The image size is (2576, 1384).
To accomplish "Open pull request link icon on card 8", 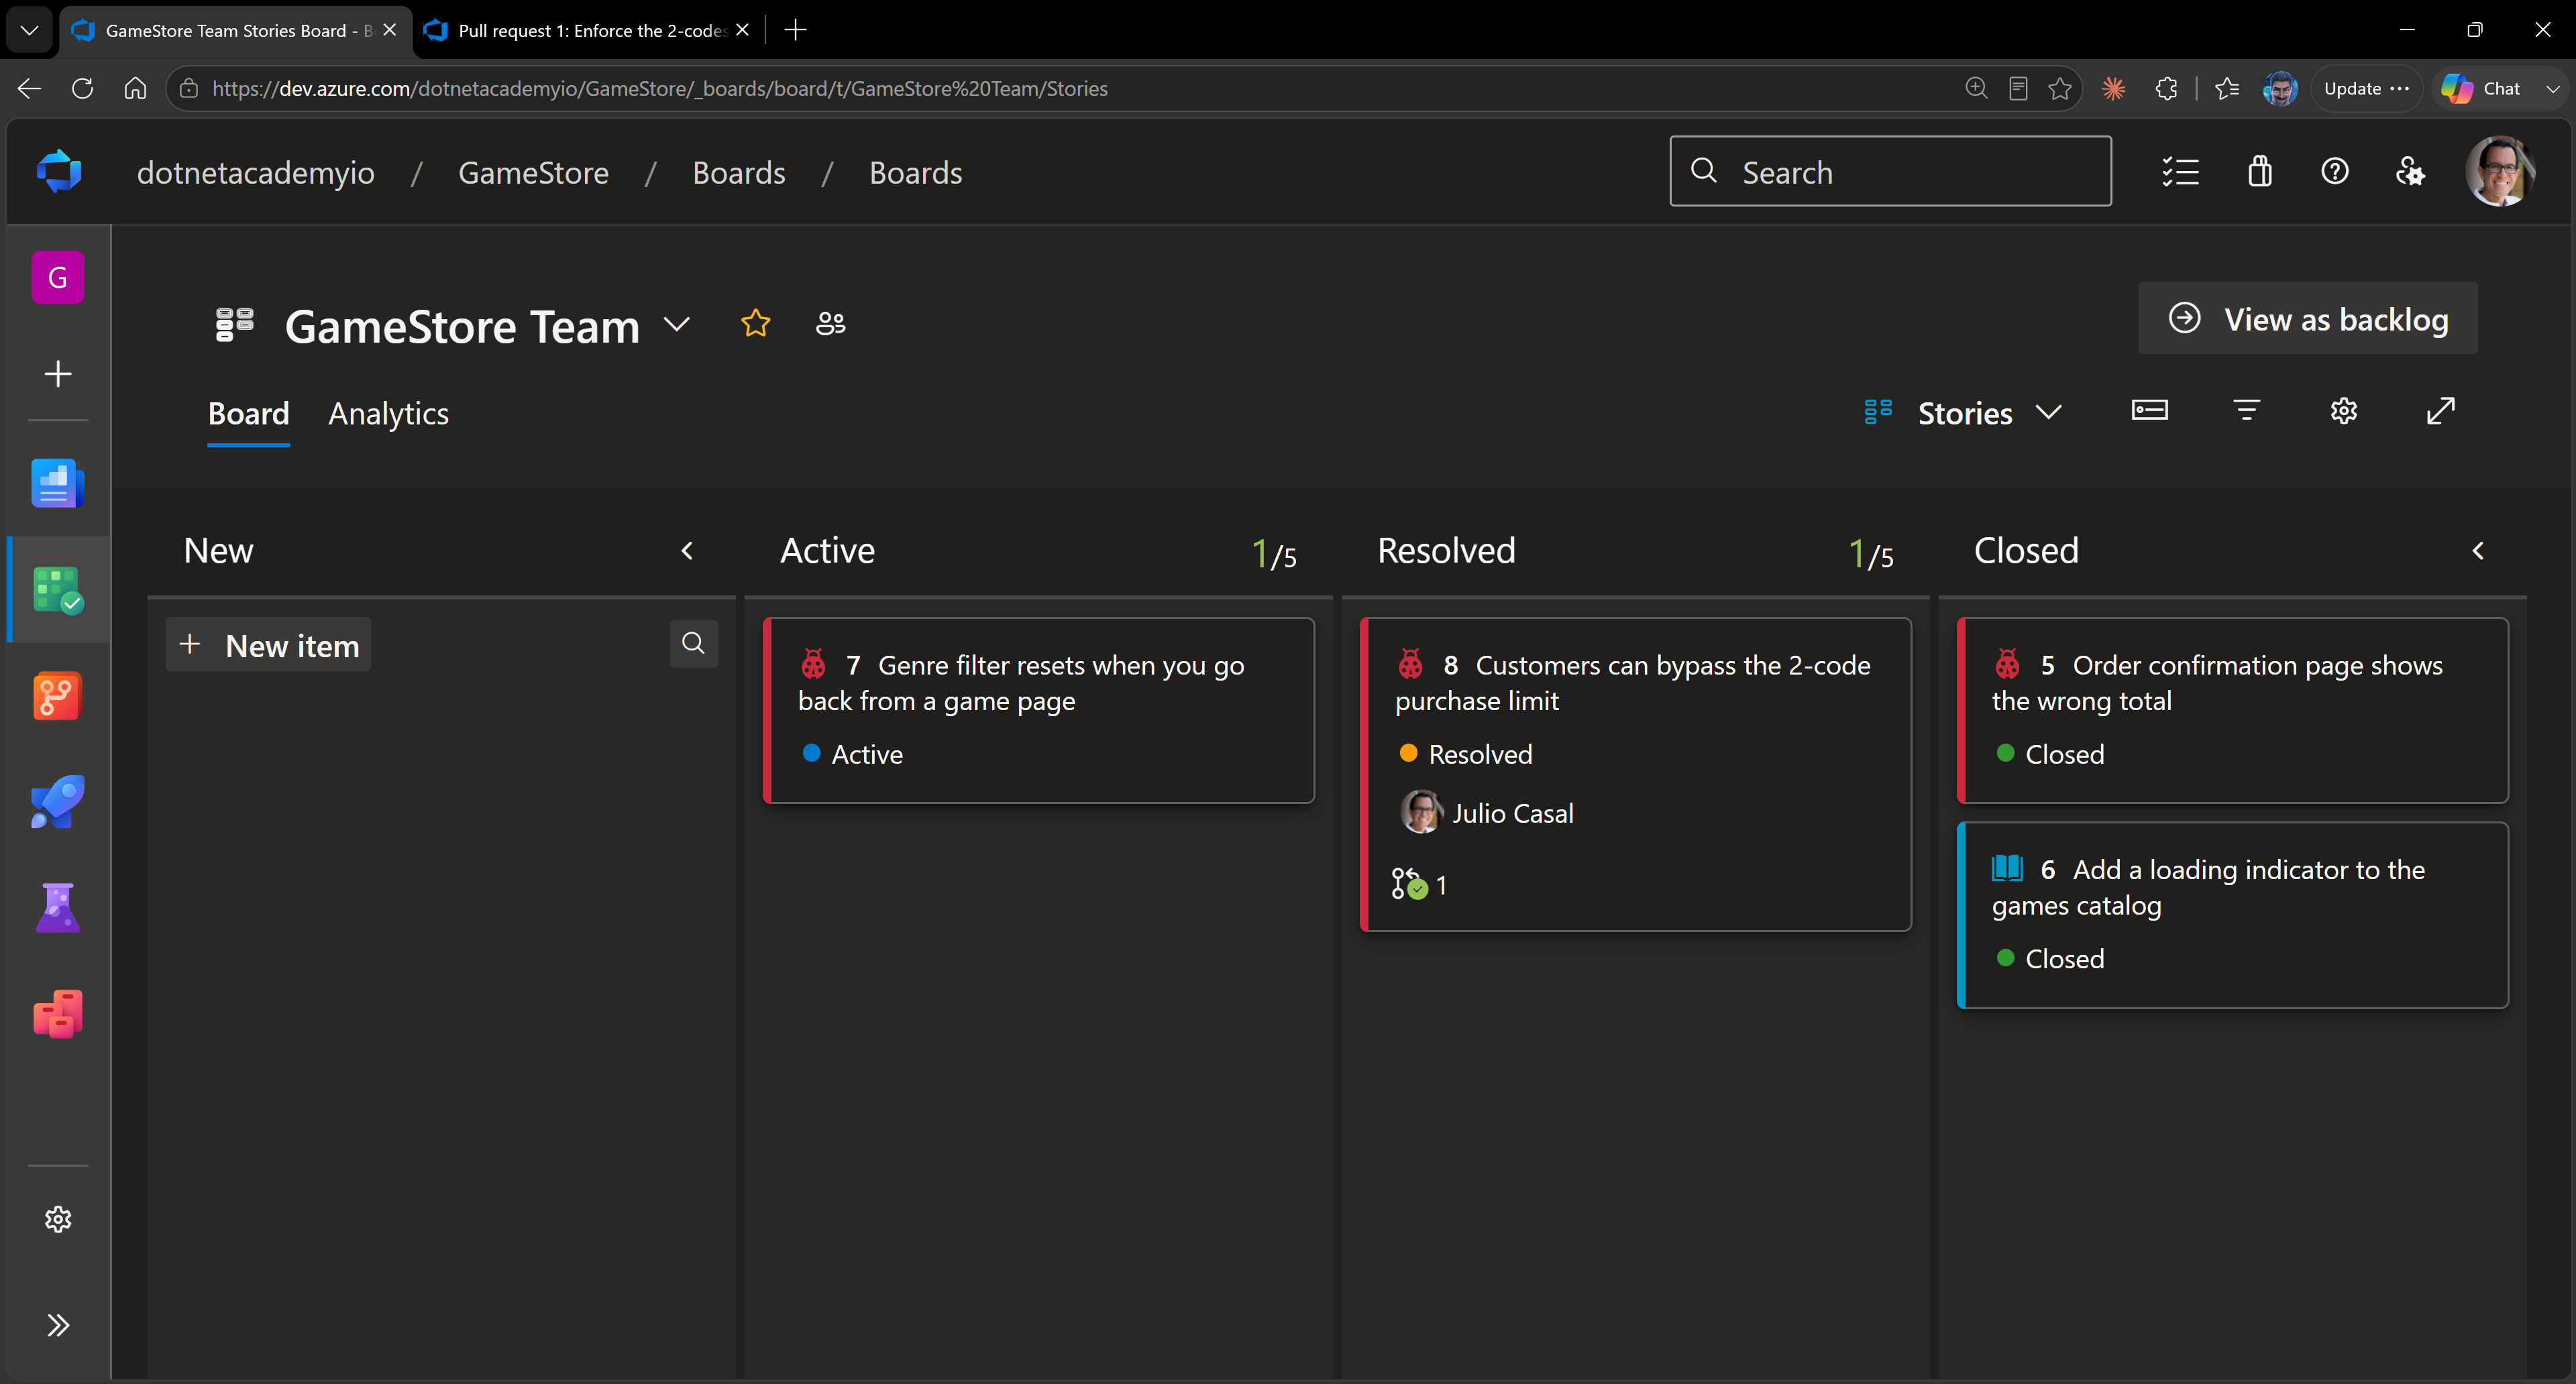I will (1419, 885).
